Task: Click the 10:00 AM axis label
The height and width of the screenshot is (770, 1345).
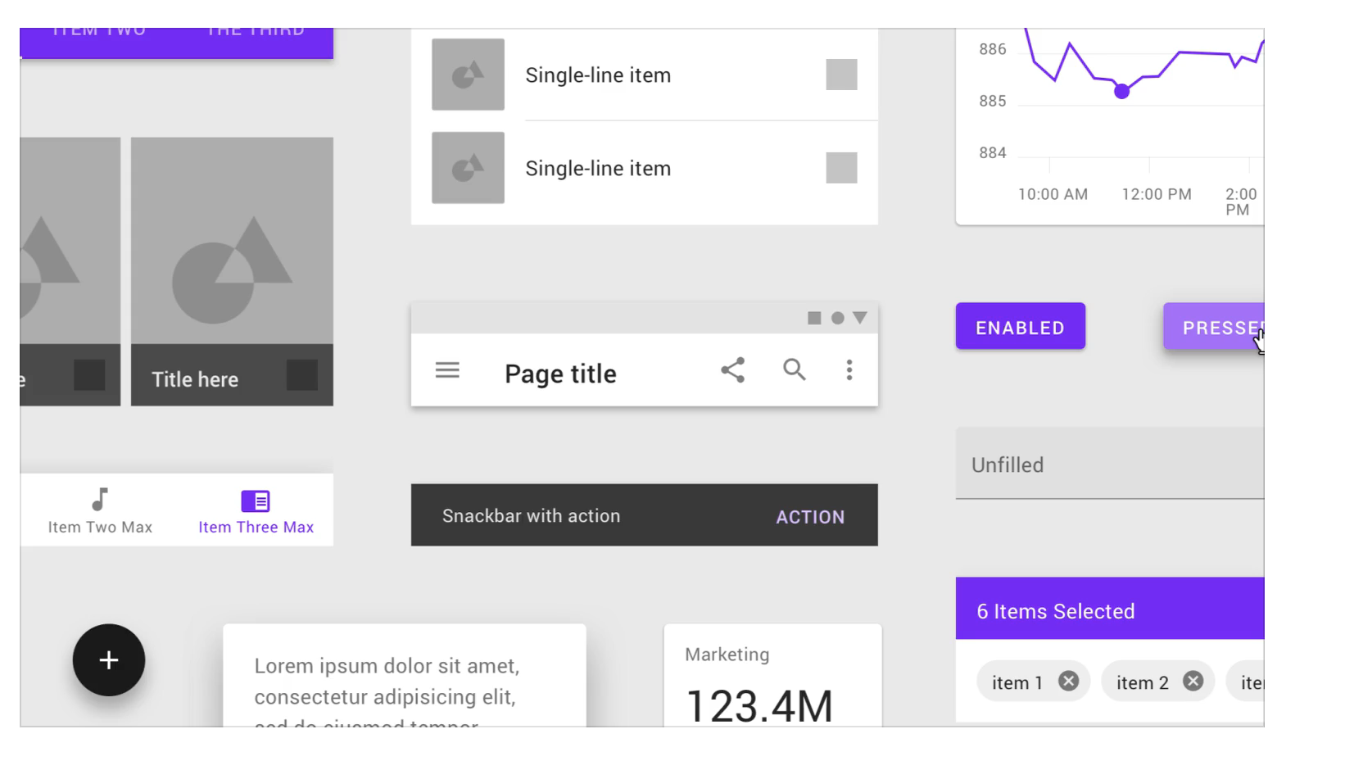Action: [x=1053, y=194]
